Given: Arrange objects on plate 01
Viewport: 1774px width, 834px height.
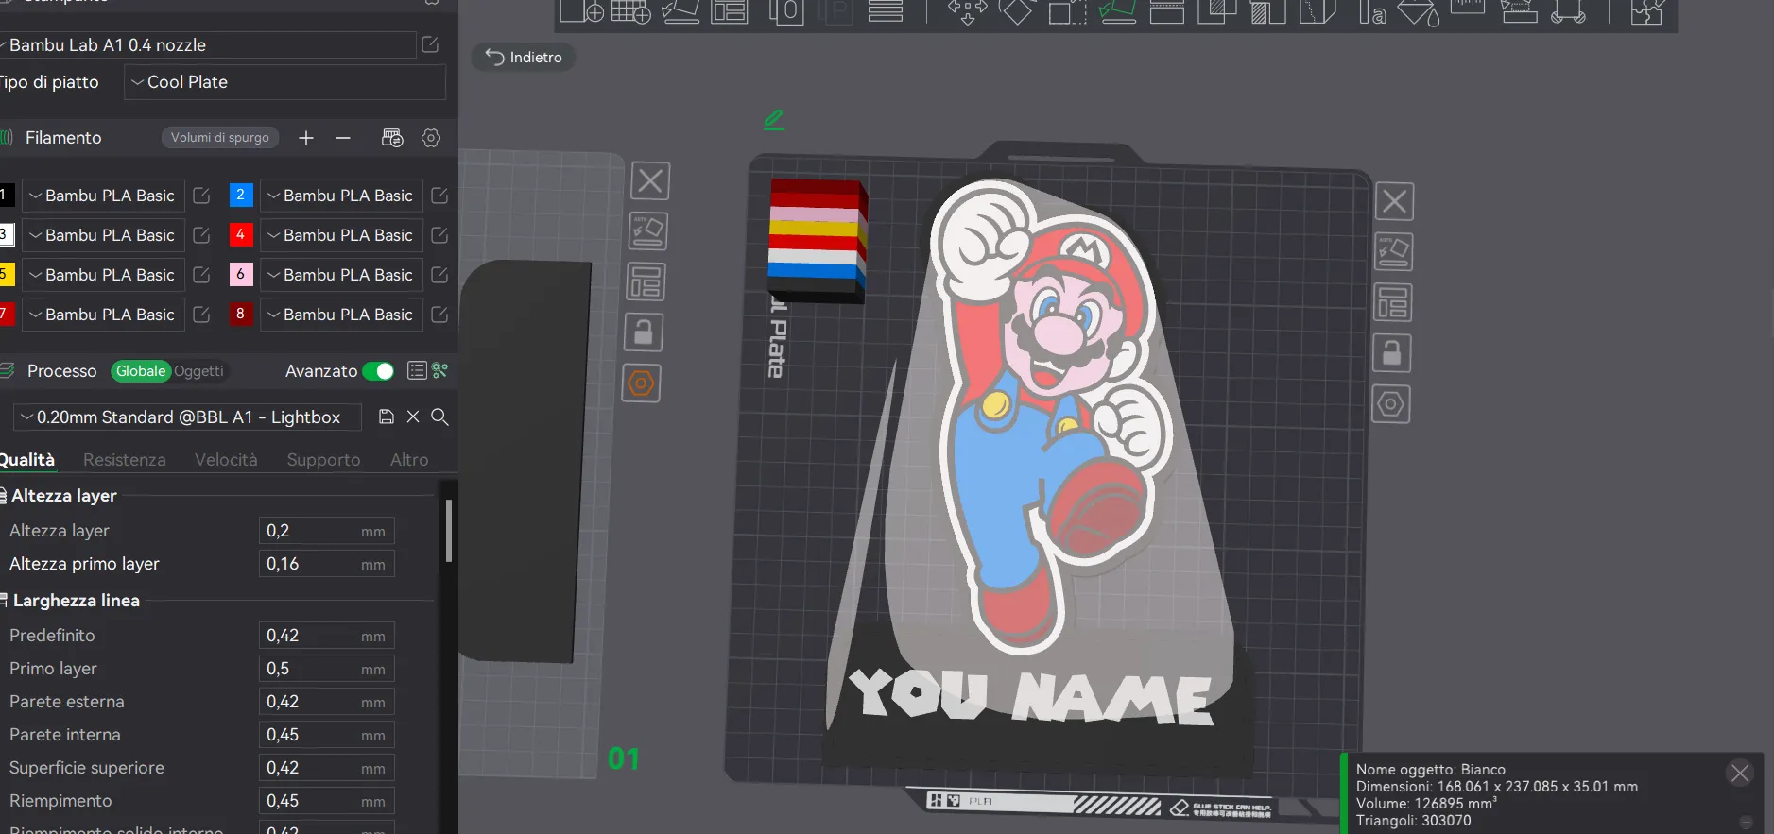Looking at the screenshot, I should (x=646, y=282).
